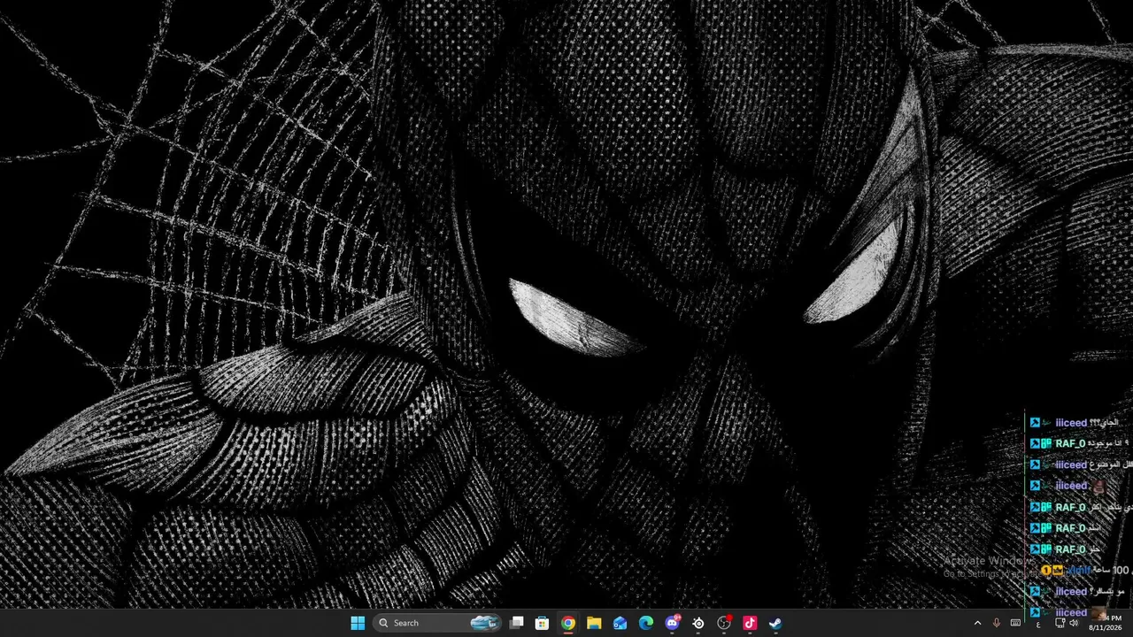Image resolution: width=1133 pixels, height=637 pixels.
Task: Click the microphone indicator in the tray
Action: tap(997, 623)
